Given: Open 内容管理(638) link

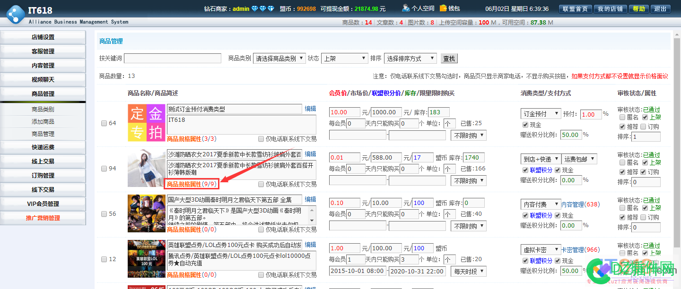Looking at the screenshot, I should click(580, 204).
